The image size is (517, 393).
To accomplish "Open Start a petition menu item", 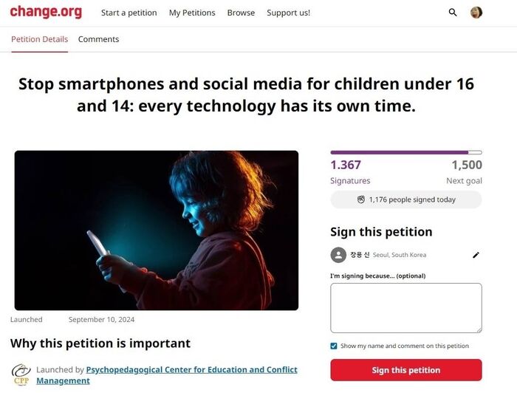I will (x=129, y=13).
